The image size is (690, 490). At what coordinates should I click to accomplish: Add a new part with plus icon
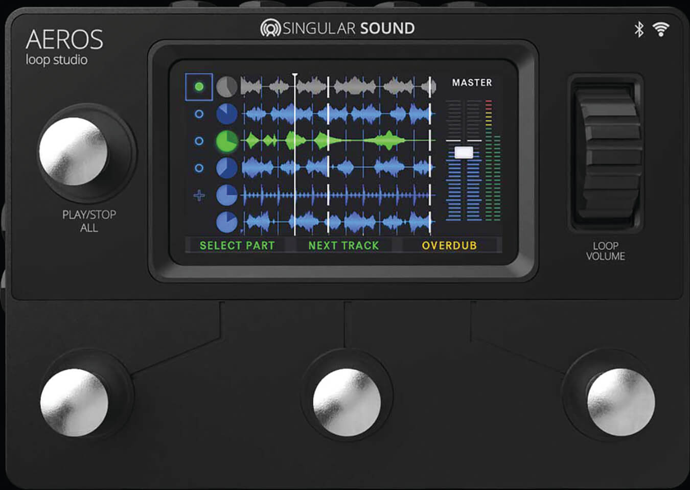tap(199, 195)
